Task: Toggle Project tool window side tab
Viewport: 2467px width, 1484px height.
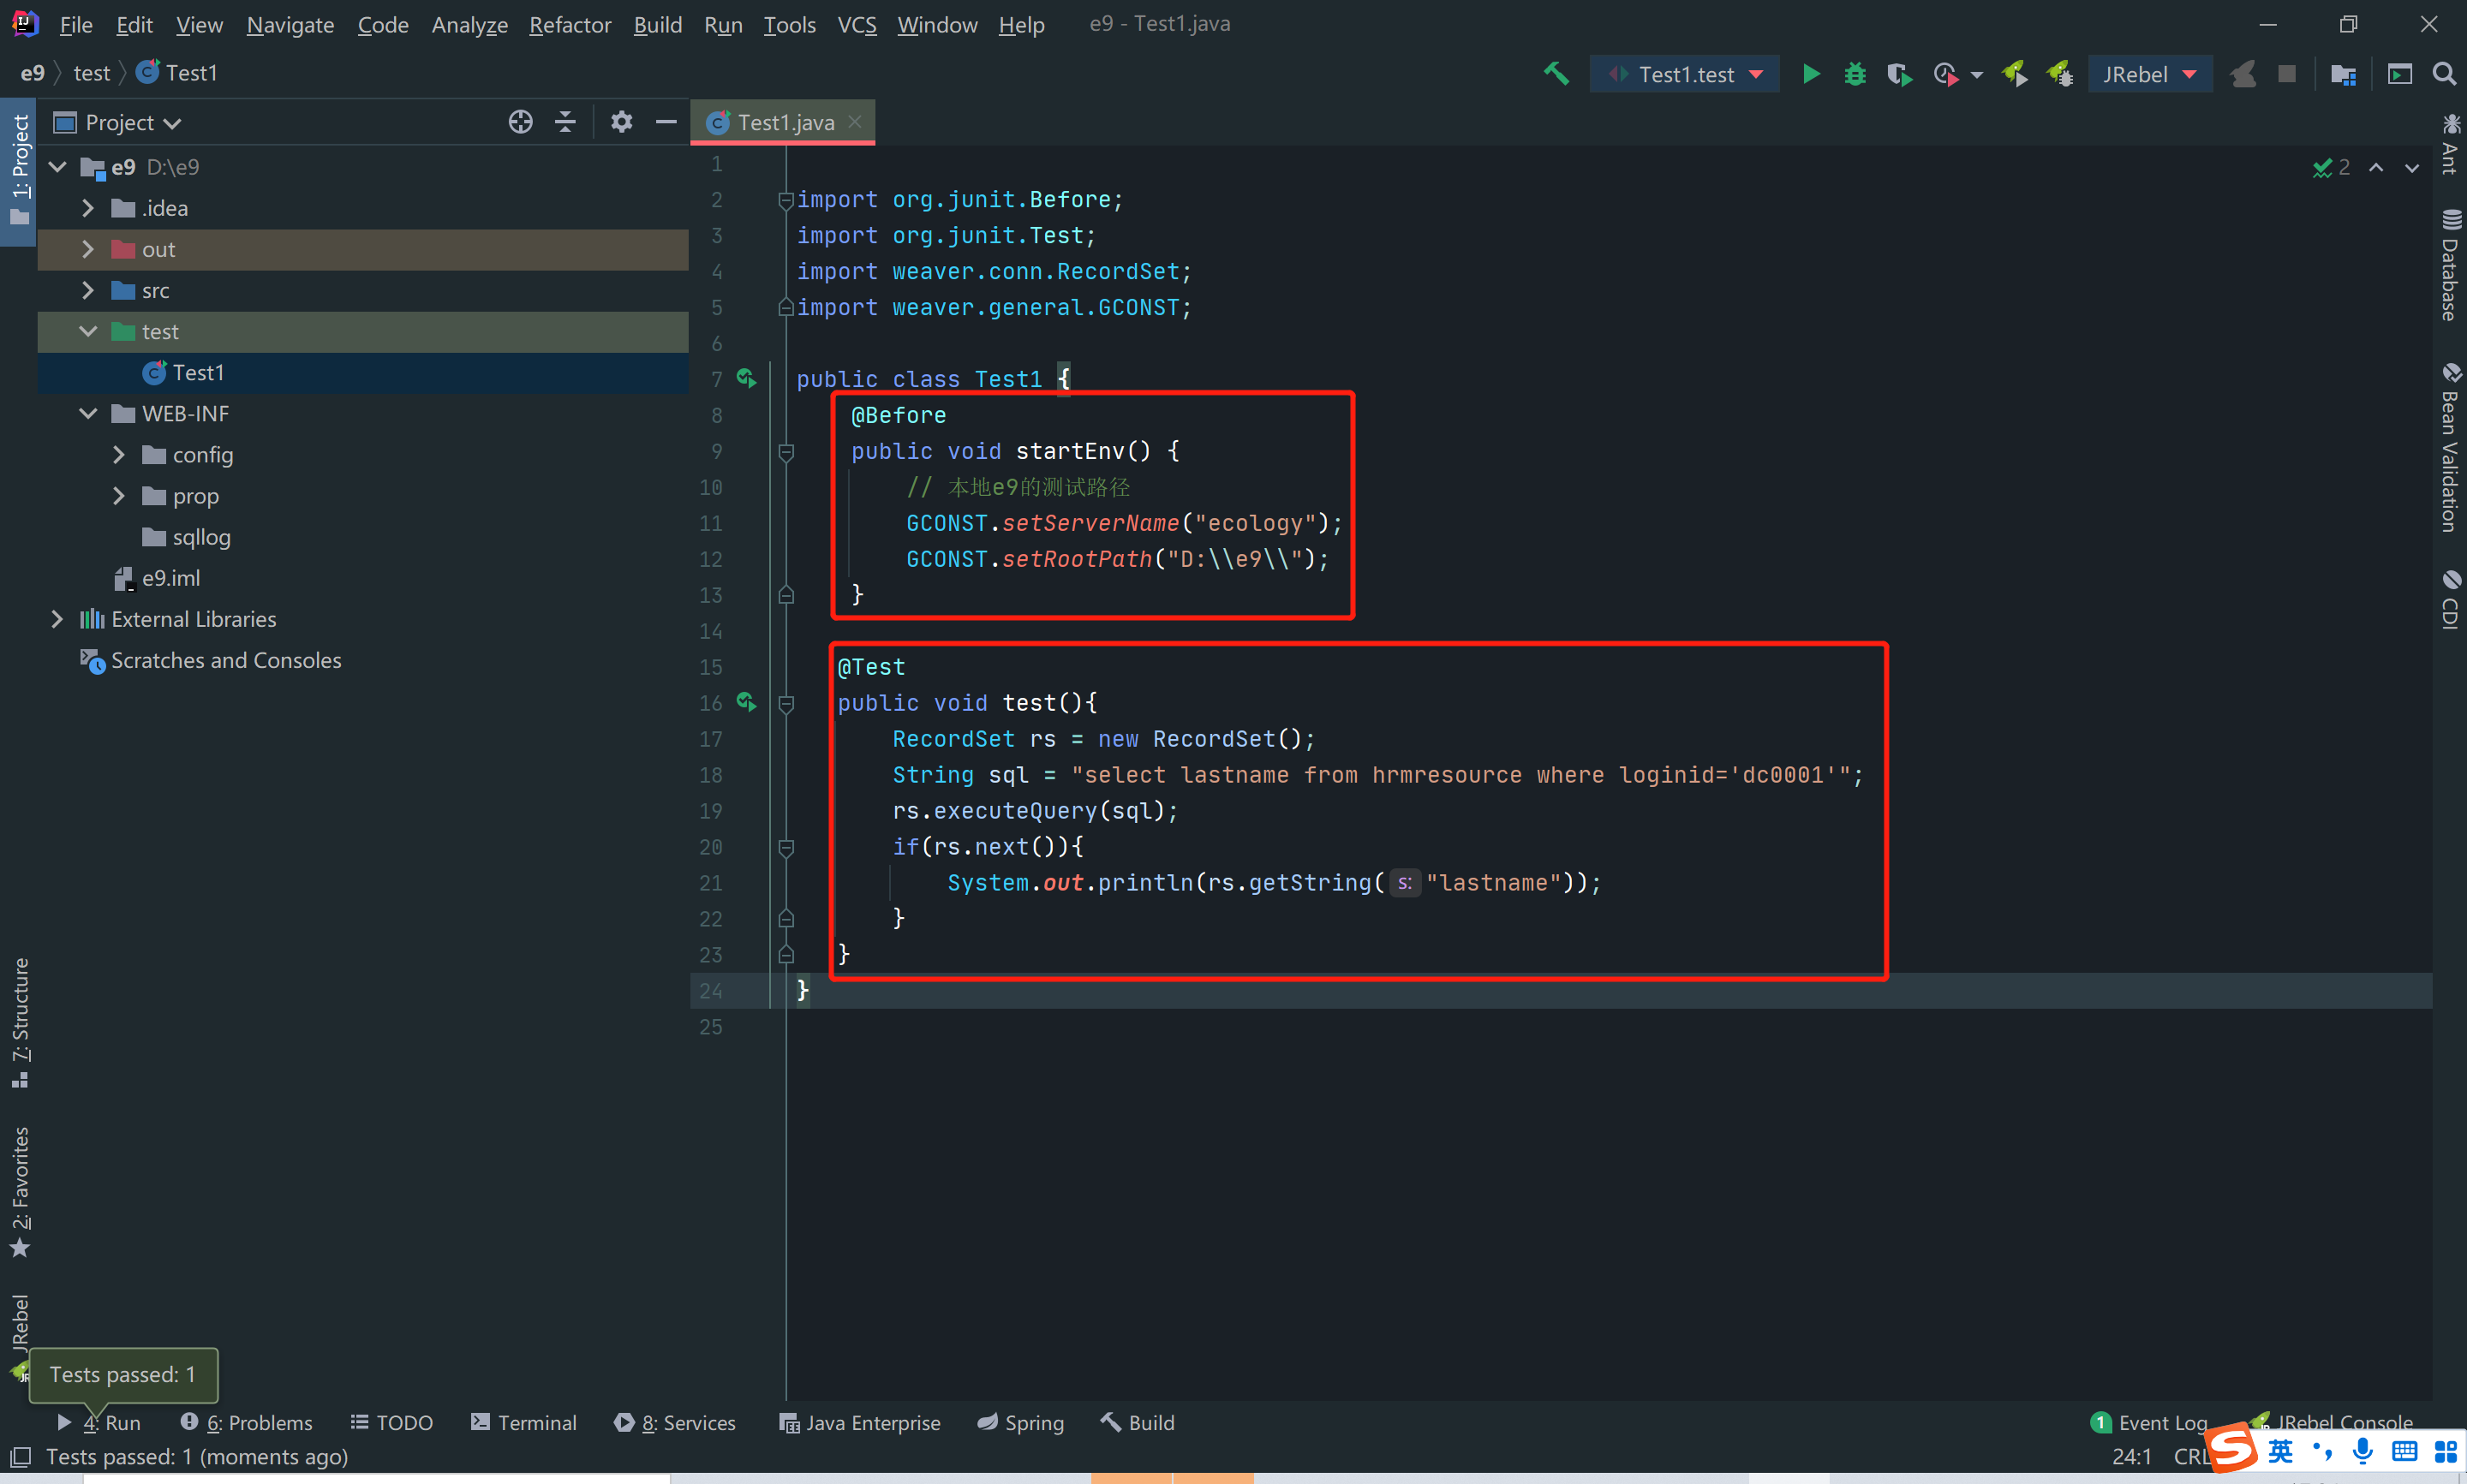Action: pos(19,170)
